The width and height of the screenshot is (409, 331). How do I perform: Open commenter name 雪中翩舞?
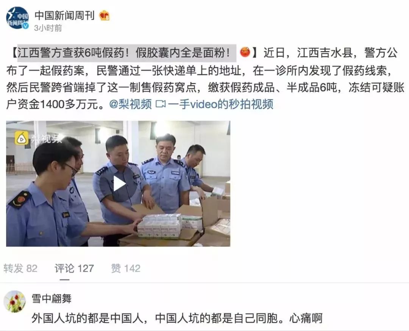point(52,299)
